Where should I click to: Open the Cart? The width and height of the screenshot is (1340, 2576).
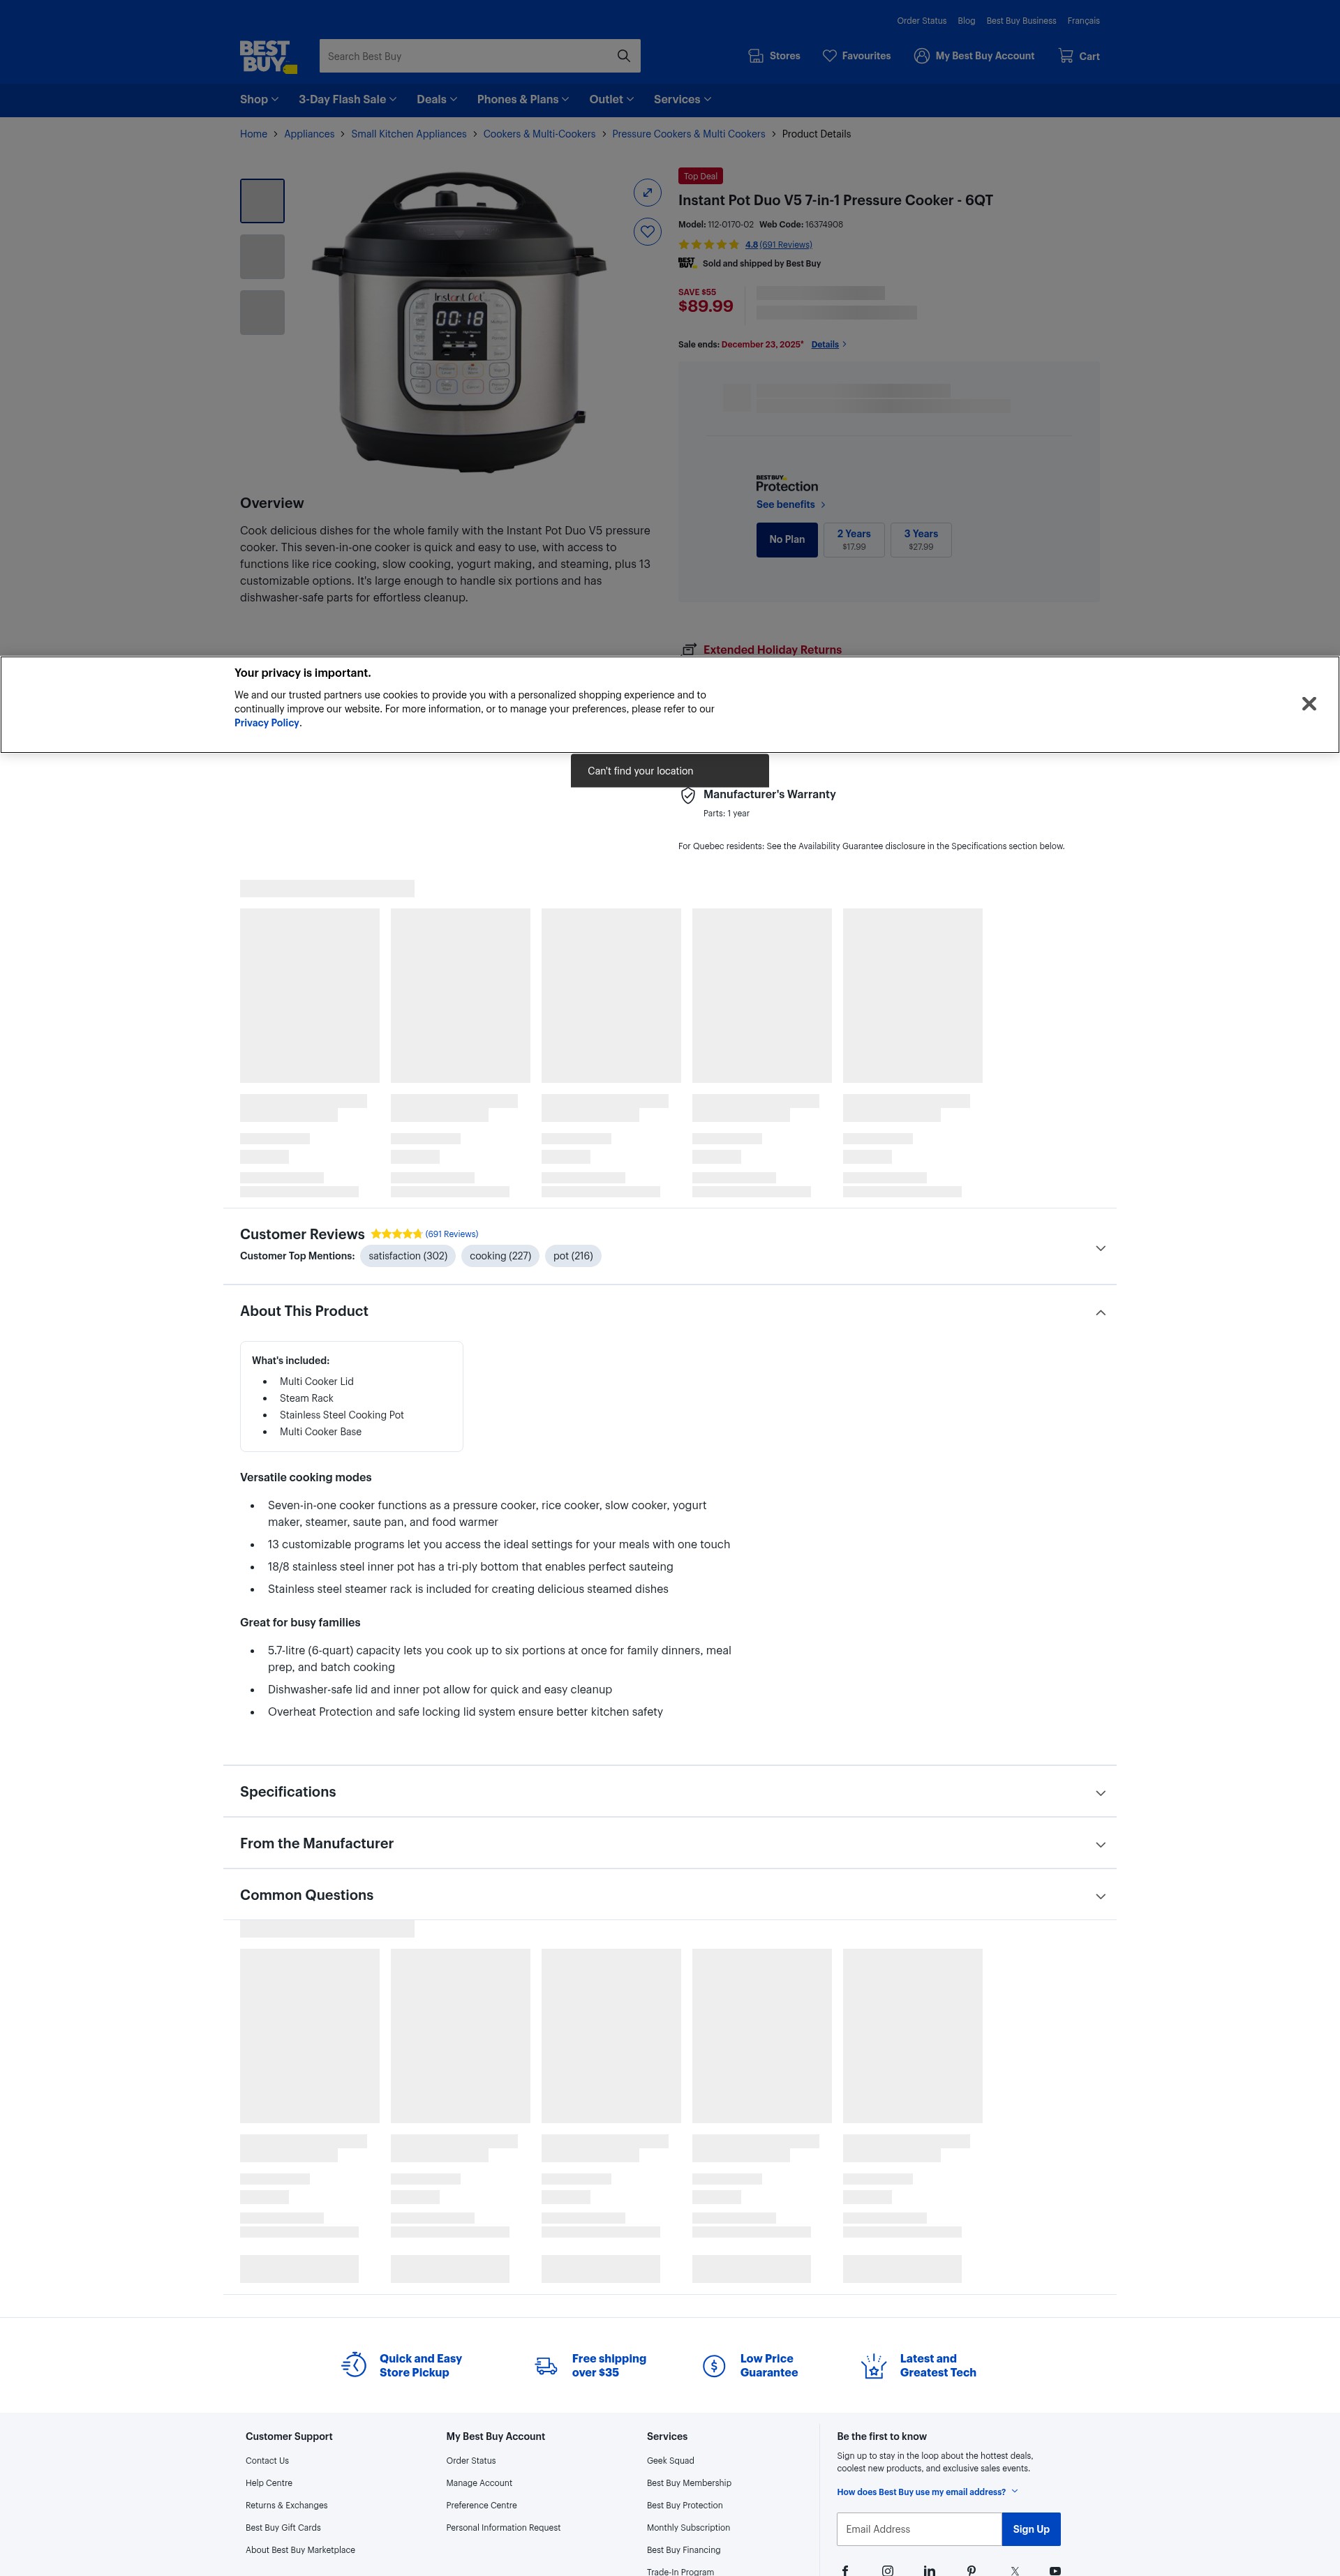coord(1079,56)
